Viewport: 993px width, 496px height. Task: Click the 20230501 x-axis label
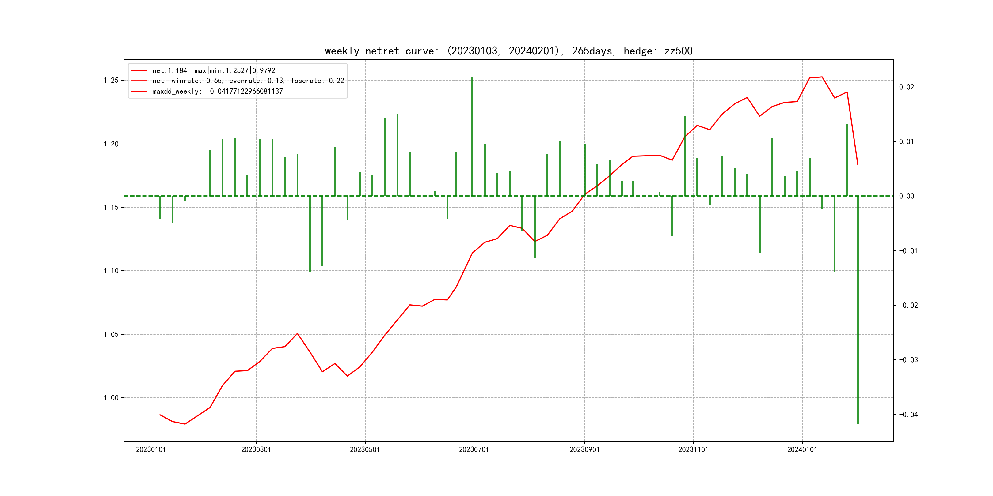365,450
